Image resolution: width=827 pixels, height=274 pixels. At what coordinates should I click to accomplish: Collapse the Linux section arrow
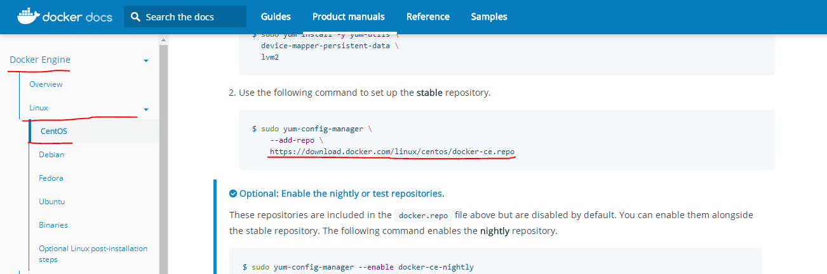coord(146,109)
